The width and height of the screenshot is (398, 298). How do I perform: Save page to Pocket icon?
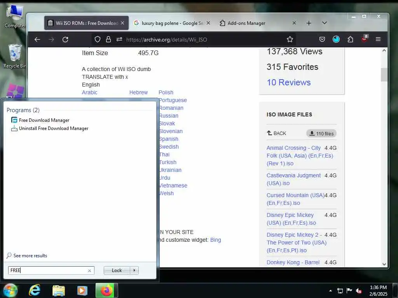pos(322,39)
